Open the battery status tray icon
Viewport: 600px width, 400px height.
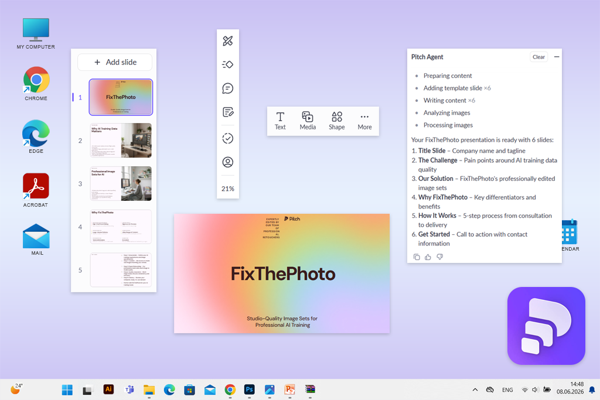tap(547, 389)
